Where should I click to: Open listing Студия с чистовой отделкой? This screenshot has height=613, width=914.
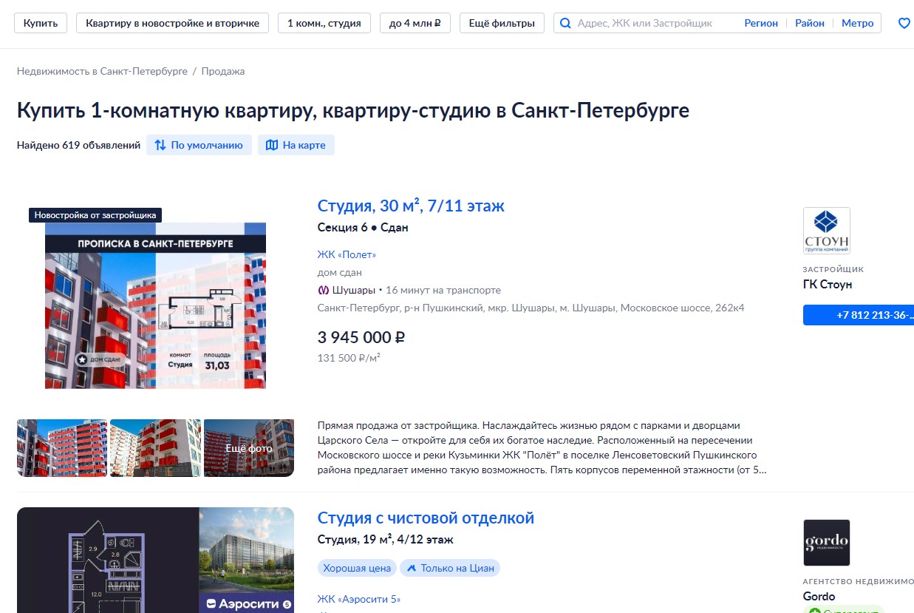pos(426,518)
